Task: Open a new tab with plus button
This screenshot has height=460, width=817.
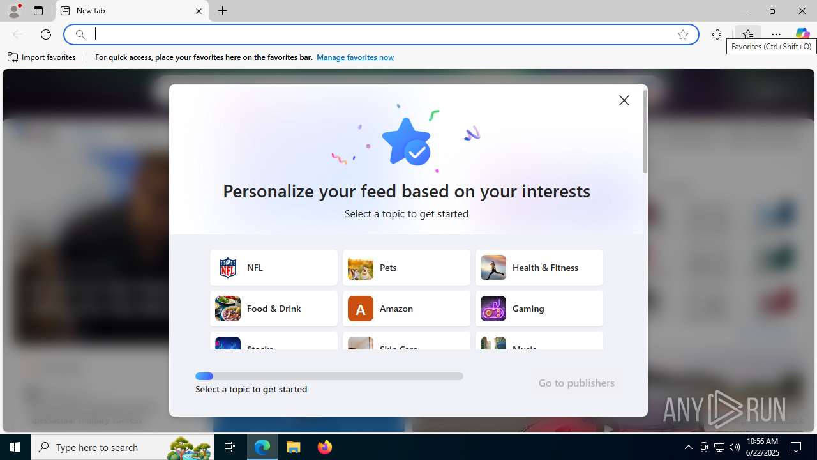Action: 222,11
